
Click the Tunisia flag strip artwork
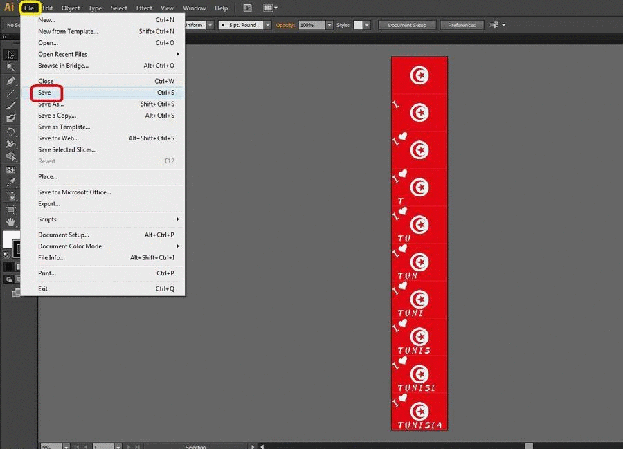click(x=419, y=244)
